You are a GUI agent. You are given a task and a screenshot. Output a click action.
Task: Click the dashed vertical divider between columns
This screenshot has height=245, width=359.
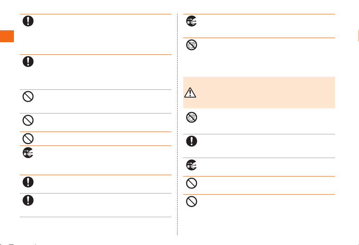[x=178, y=124]
